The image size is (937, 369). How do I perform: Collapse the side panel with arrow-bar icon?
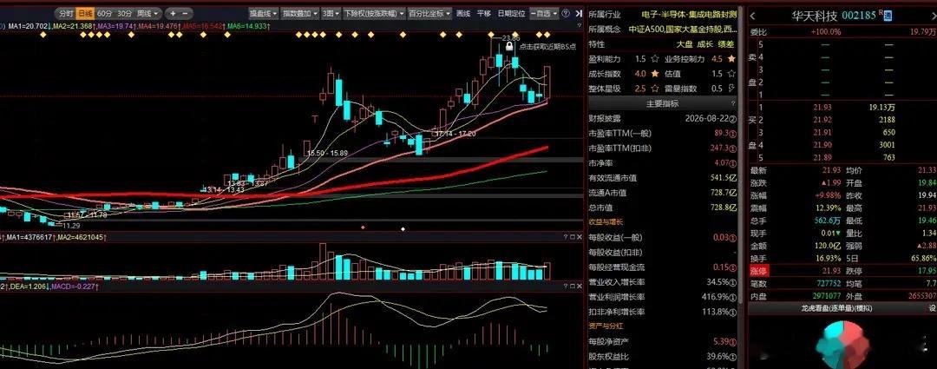pyautogui.click(x=579, y=13)
